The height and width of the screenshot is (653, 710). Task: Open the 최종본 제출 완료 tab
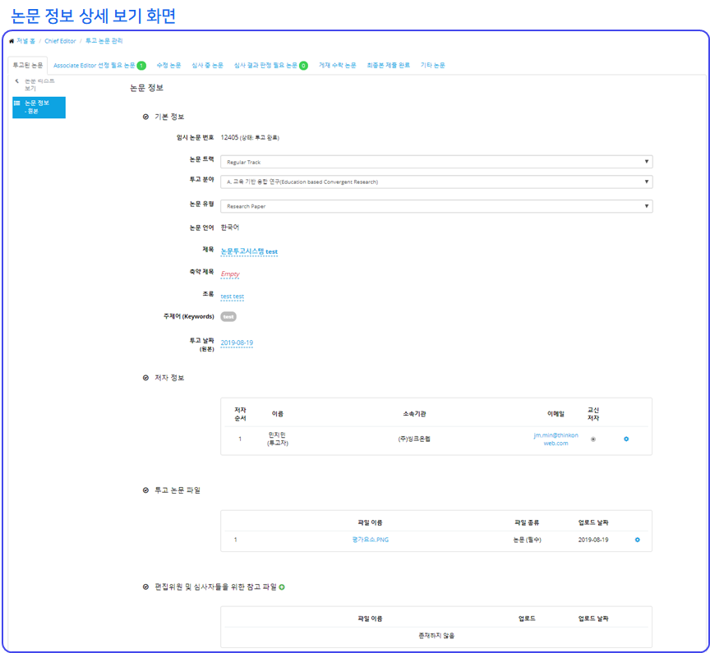pos(388,66)
